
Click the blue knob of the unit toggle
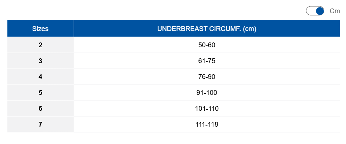coord(320,11)
